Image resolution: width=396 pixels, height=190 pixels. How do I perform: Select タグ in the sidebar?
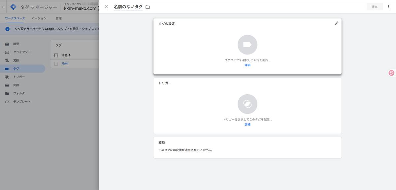pos(22,69)
